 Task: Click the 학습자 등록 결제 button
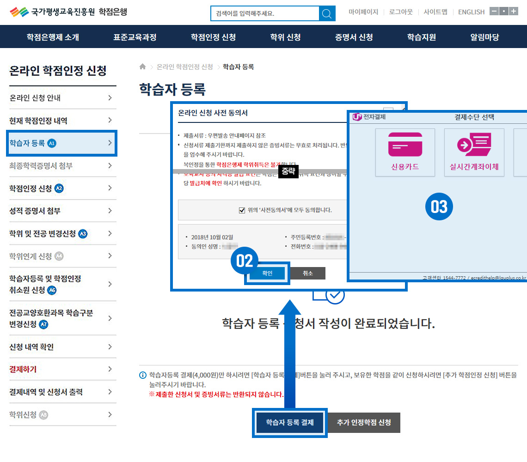[x=290, y=422]
